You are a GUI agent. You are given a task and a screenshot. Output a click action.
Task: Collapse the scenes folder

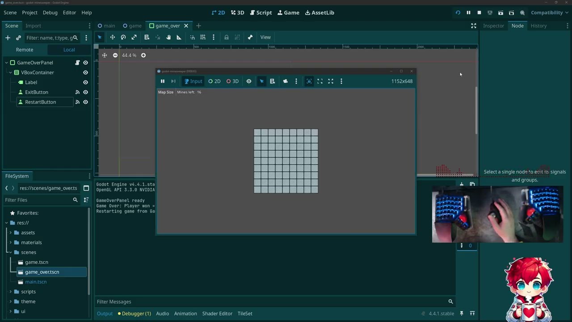(11, 252)
